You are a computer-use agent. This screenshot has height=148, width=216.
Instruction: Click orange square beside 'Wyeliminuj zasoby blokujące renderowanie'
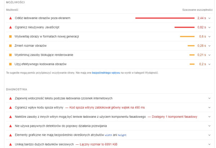(x=10, y=55)
